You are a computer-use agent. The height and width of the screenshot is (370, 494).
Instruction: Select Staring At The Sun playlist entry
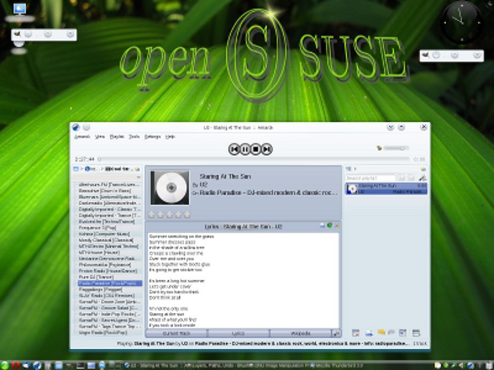click(x=386, y=188)
